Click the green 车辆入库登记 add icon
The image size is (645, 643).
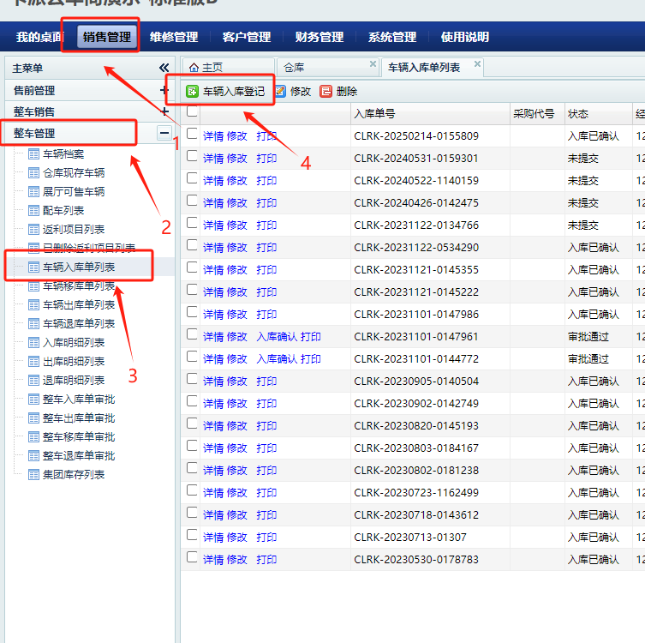coord(193,91)
